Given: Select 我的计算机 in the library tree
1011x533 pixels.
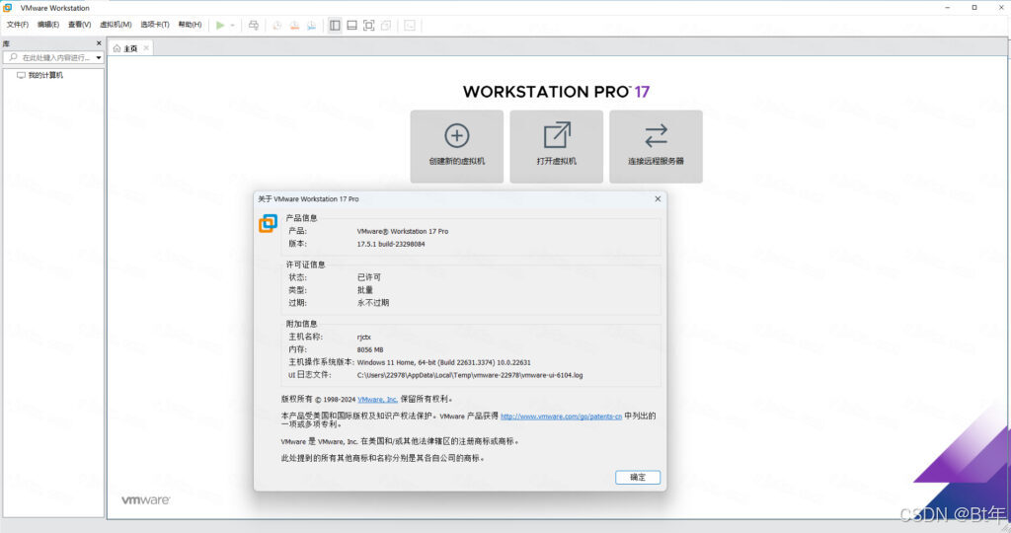Looking at the screenshot, I should tap(45, 75).
